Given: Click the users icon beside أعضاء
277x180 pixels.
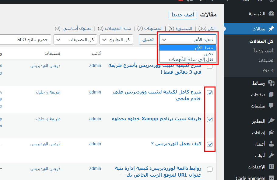Looking at the screenshot, I should click(271, 144).
